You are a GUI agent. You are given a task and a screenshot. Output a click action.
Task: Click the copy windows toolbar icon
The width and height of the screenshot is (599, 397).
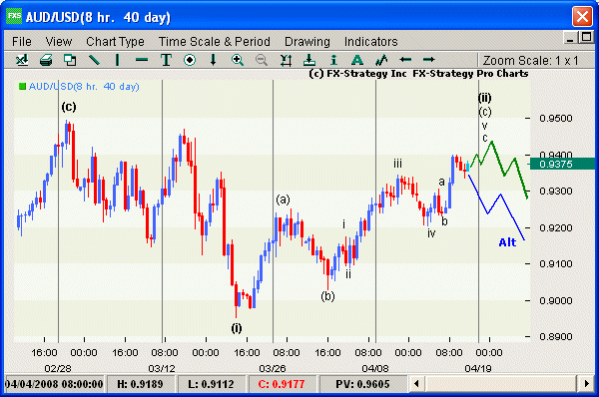click(x=70, y=60)
